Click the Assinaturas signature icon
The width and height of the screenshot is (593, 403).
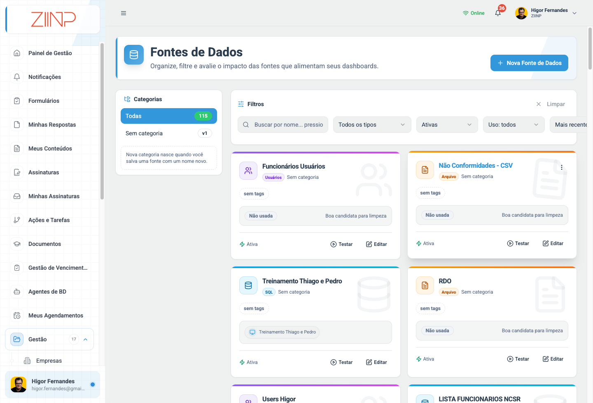(x=17, y=172)
